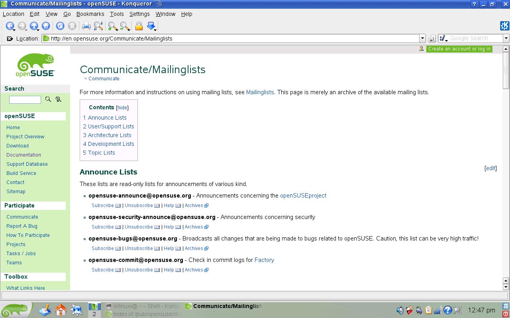510x318 pixels.
Task: Open the volume speaker tray icon
Action: click(400, 310)
